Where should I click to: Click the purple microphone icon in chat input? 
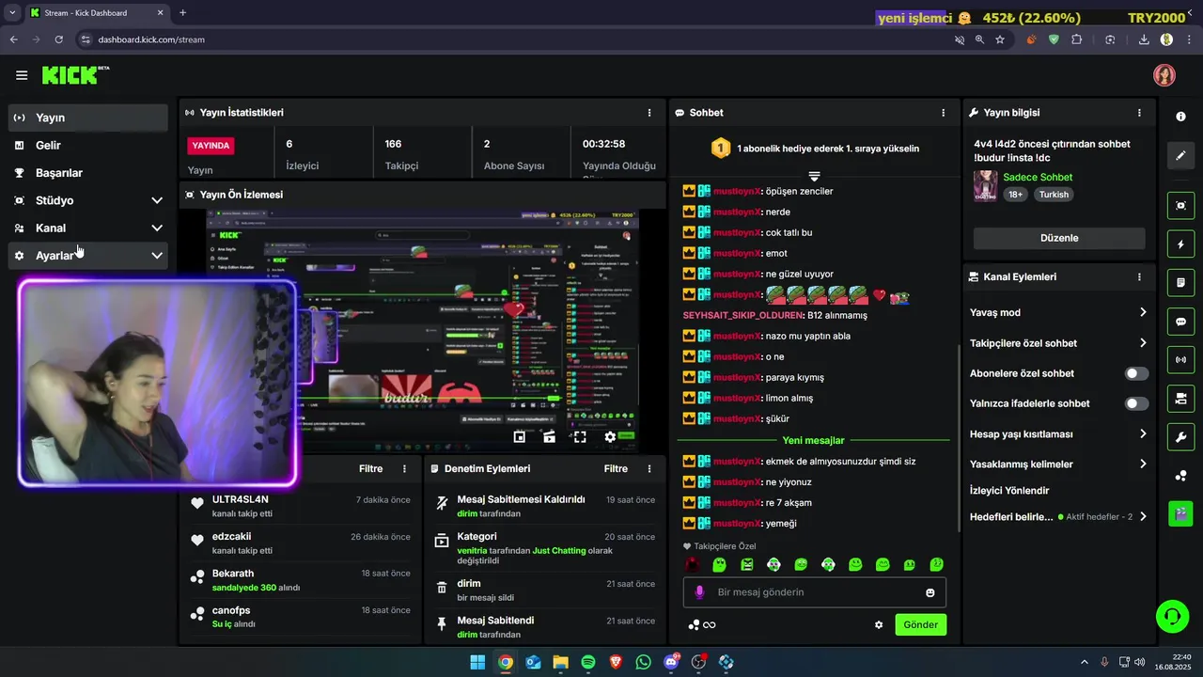[698, 592]
